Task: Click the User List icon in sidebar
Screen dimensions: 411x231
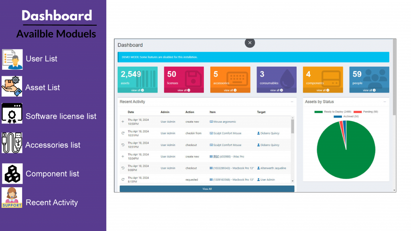Action: coord(12,59)
